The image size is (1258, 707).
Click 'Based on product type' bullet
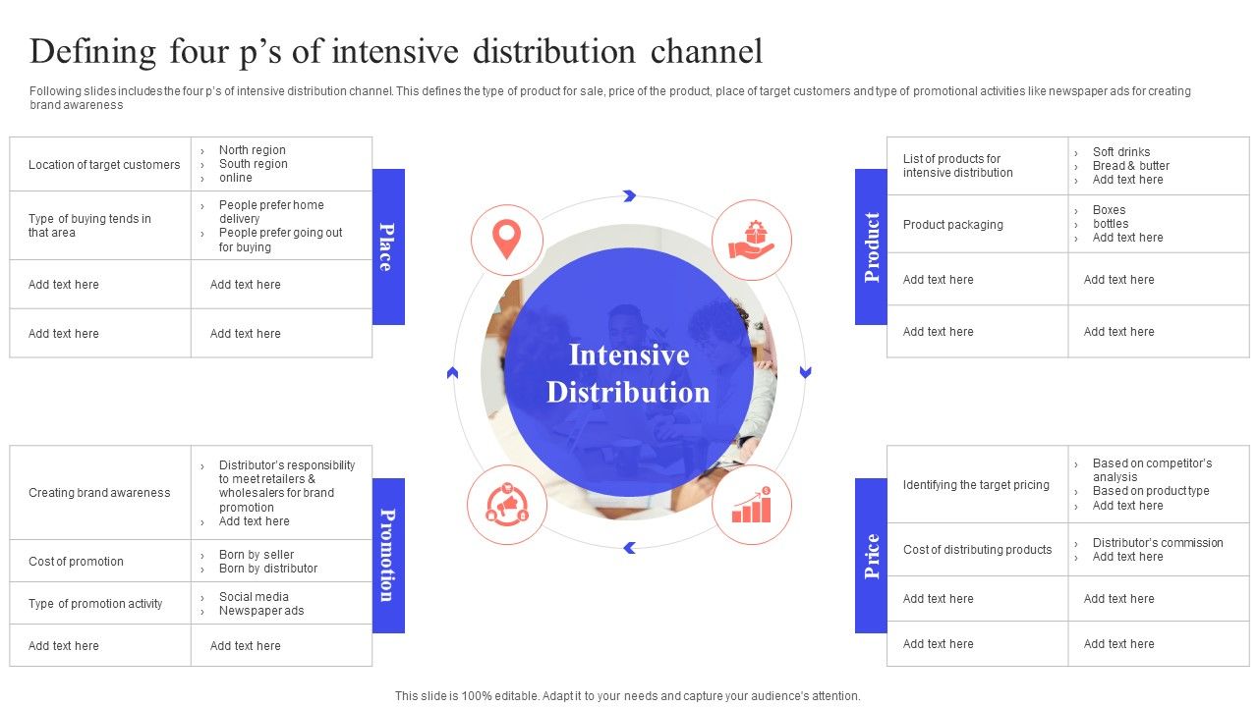coord(1151,491)
